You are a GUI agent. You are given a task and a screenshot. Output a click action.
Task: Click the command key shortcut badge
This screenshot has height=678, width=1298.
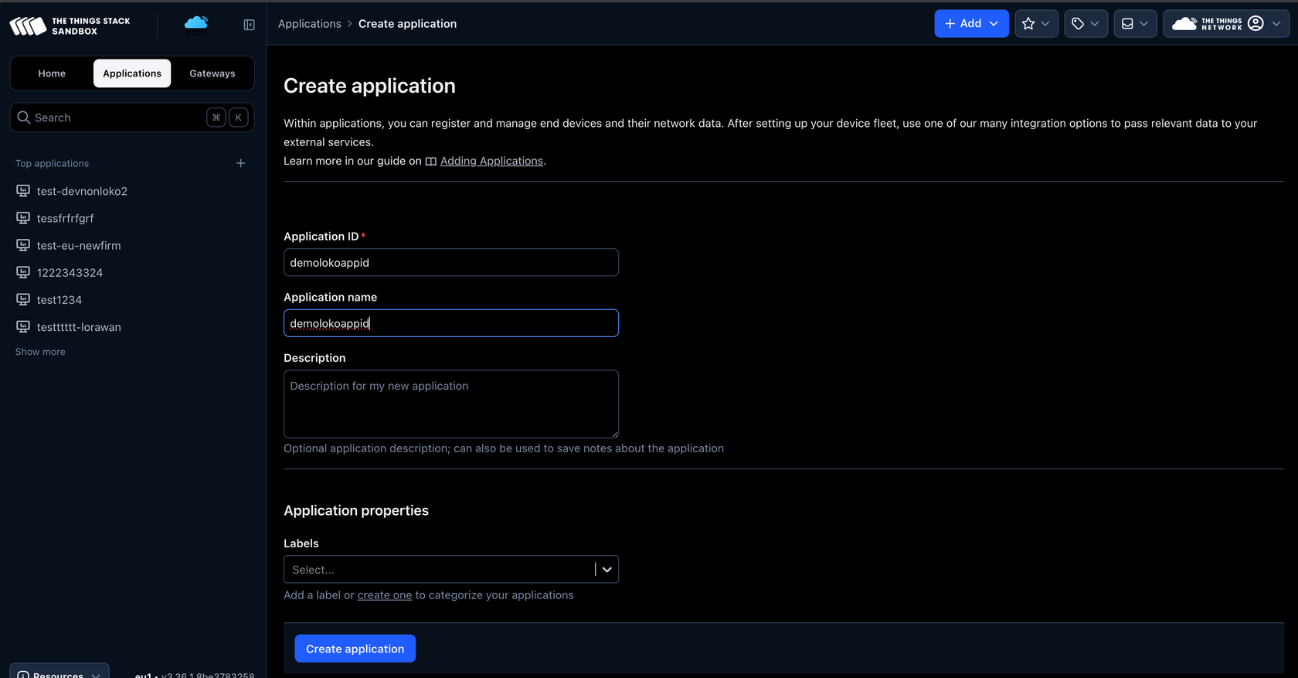tap(216, 118)
